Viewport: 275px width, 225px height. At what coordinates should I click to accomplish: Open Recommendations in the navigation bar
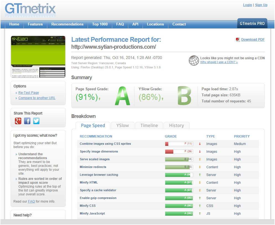point(67,24)
